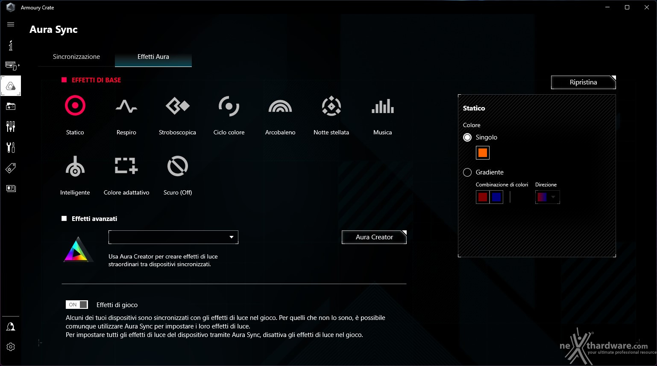Click the EFFETTI DI BASE heading

(96, 80)
